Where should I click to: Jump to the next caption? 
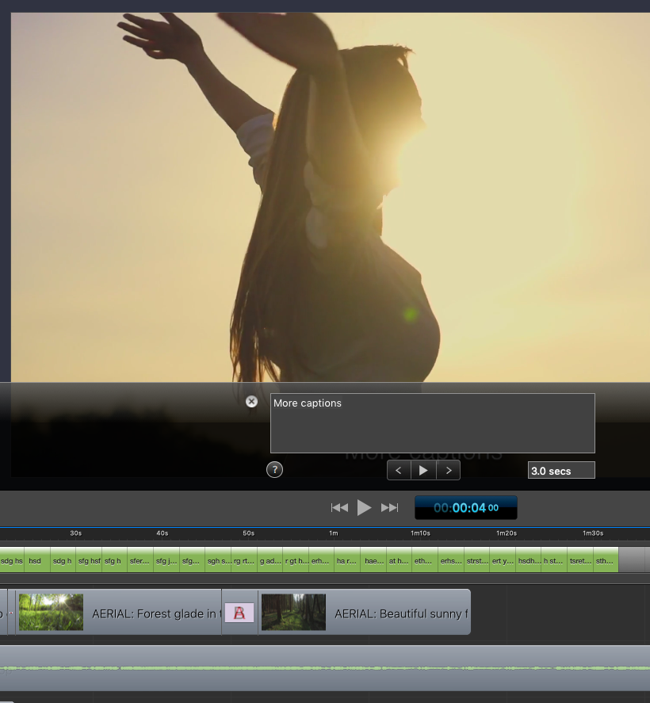pyautogui.click(x=449, y=469)
